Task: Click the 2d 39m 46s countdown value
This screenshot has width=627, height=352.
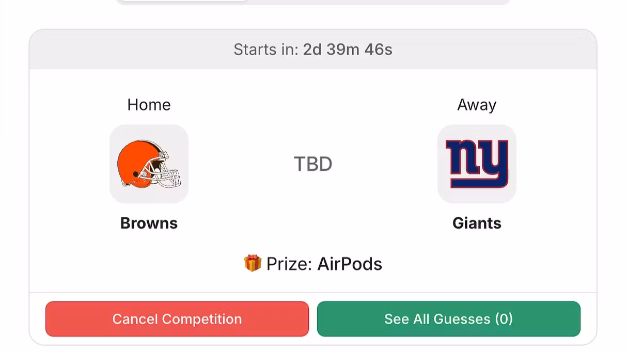Action: (x=348, y=50)
